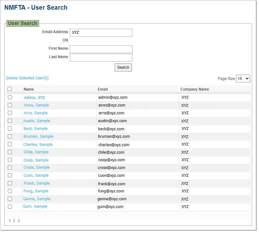
Task: Open the Coop, Sample user link
Action: coord(36,160)
